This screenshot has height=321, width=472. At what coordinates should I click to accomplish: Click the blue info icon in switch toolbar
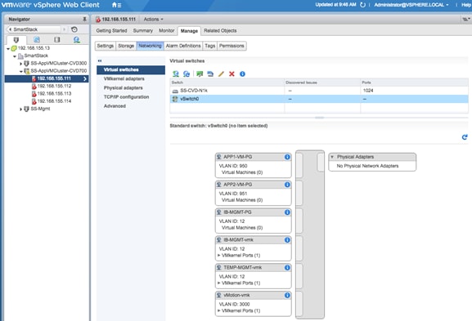click(242, 74)
